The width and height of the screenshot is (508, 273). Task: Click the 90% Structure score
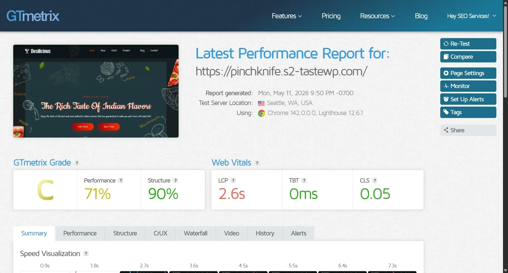coord(163,194)
